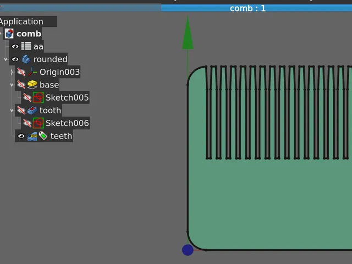
Task: Hide the teeth feature via eye icon
Action: pos(21,136)
